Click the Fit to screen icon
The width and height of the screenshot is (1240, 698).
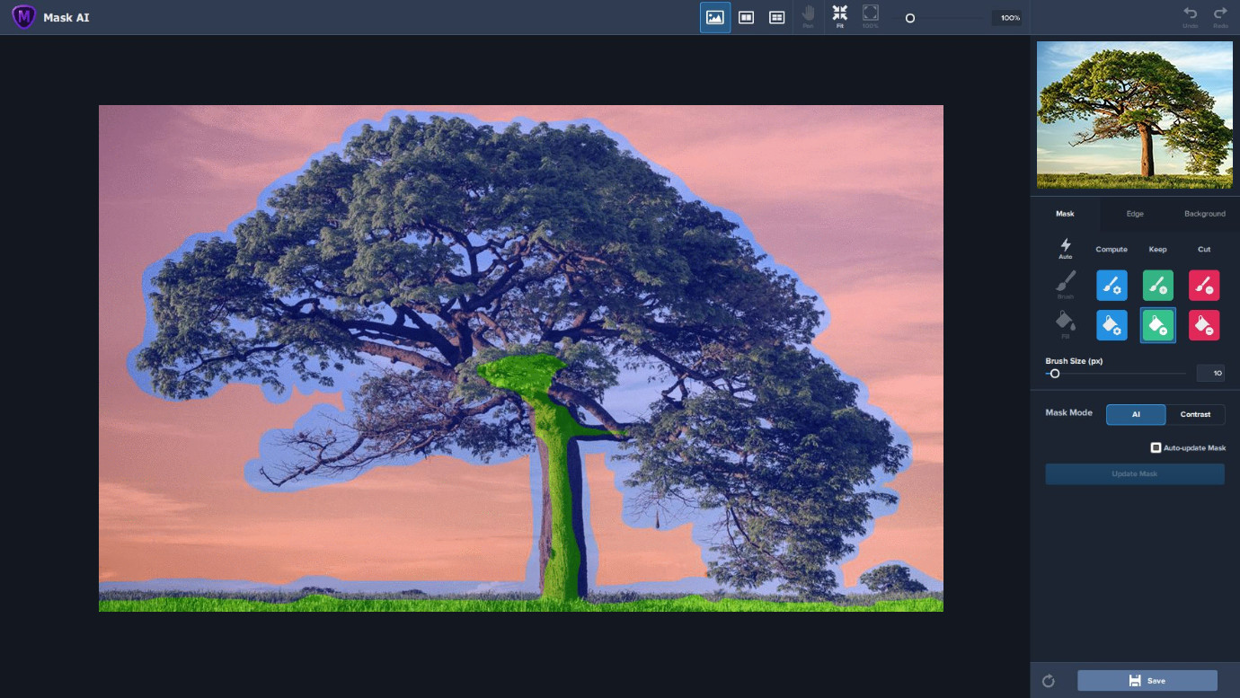point(840,16)
